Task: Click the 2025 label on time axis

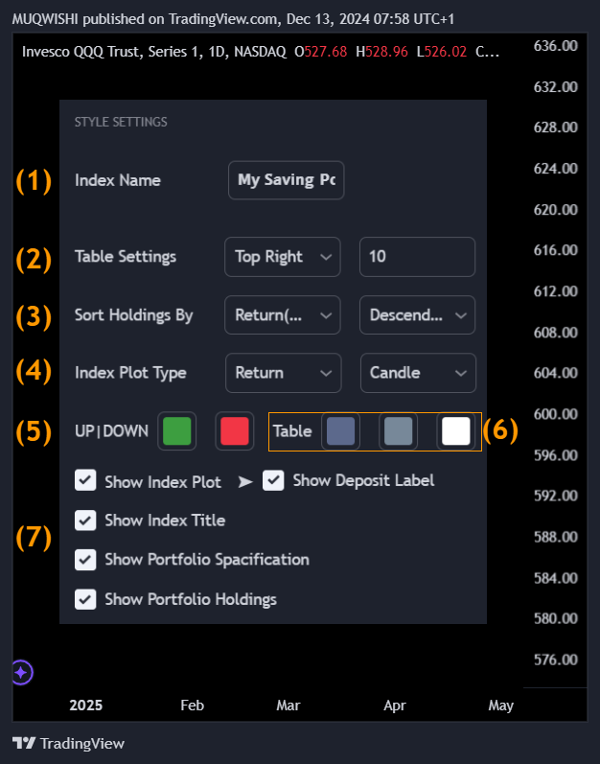Action: point(85,705)
